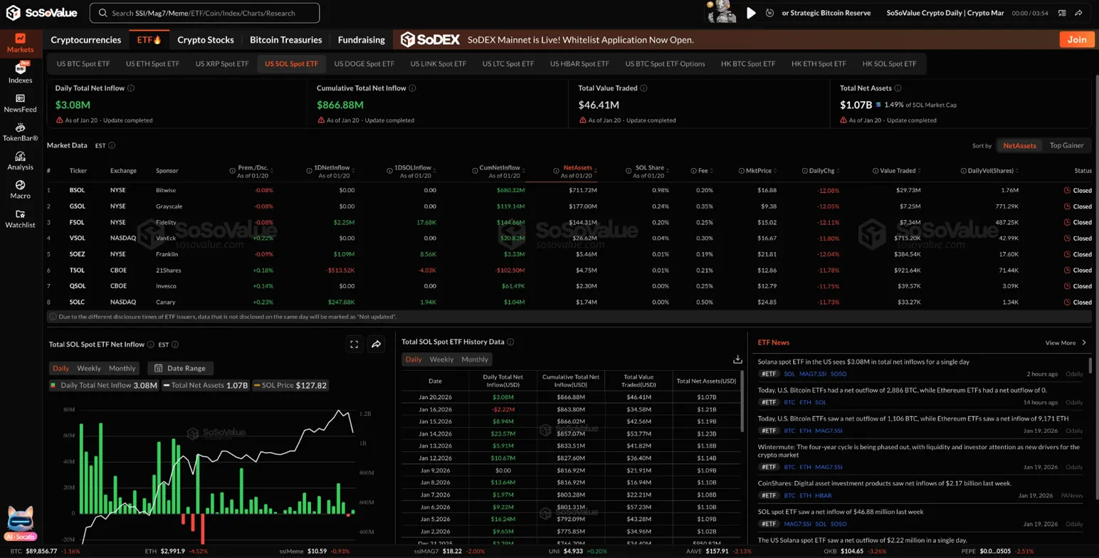Open the Date Range picker

[x=180, y=368]
